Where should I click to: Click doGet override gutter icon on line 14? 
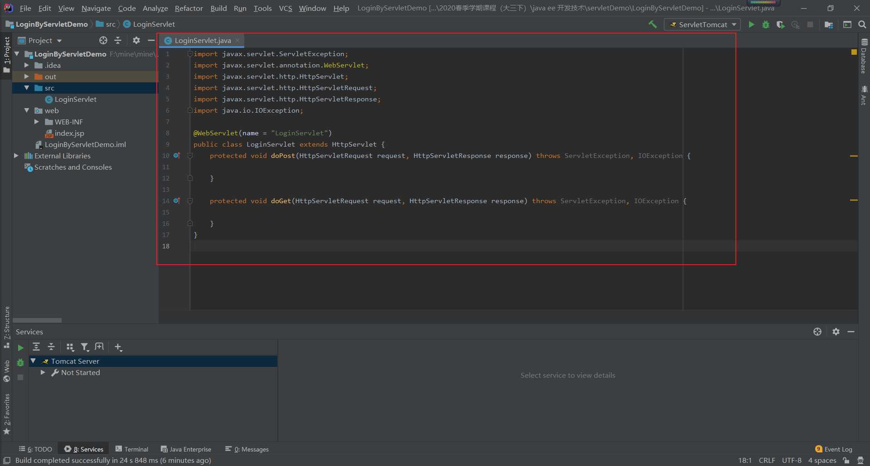[177, 200]
